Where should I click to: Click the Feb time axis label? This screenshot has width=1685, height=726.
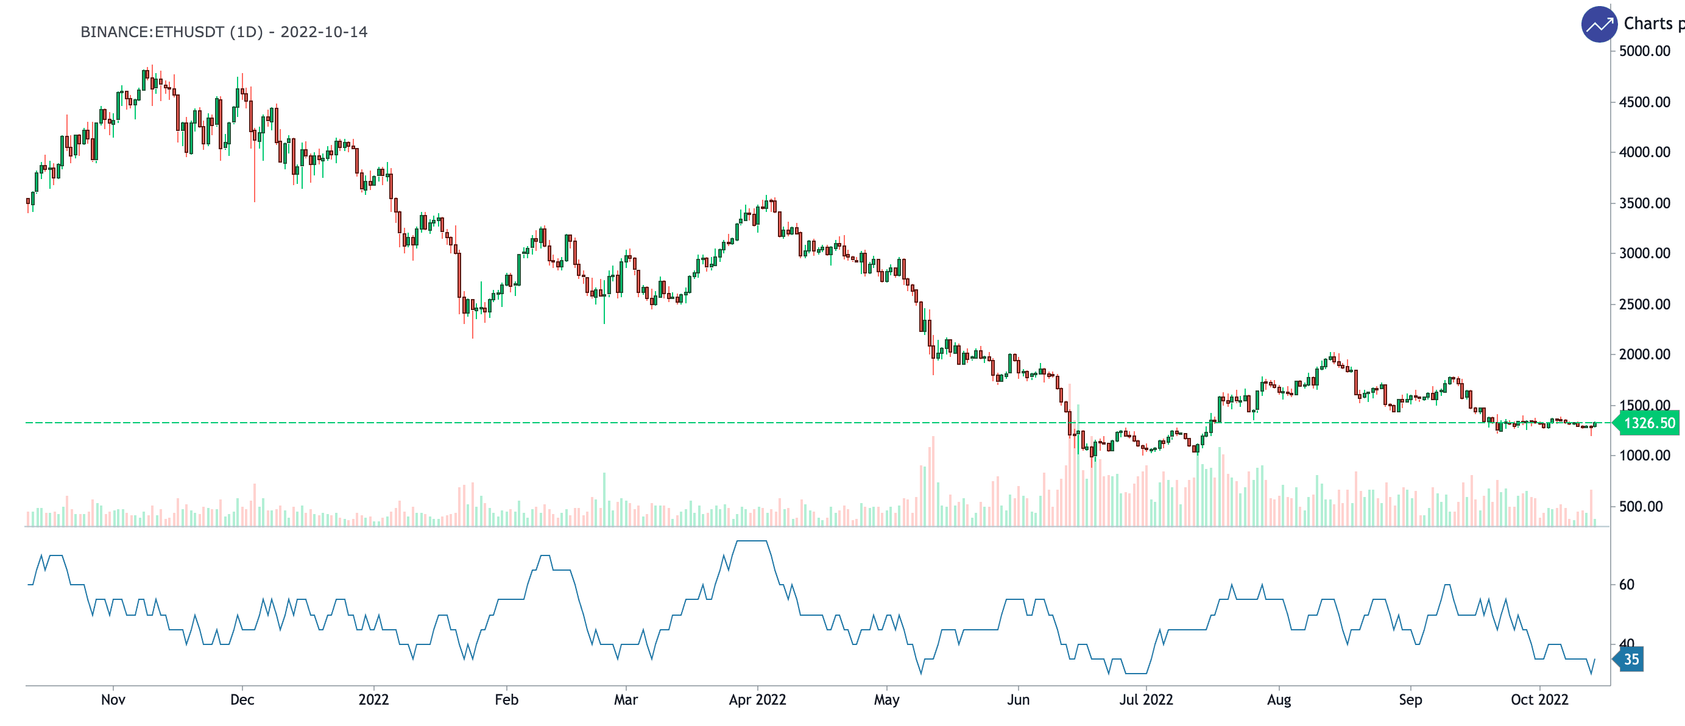[x=506, y=699]
